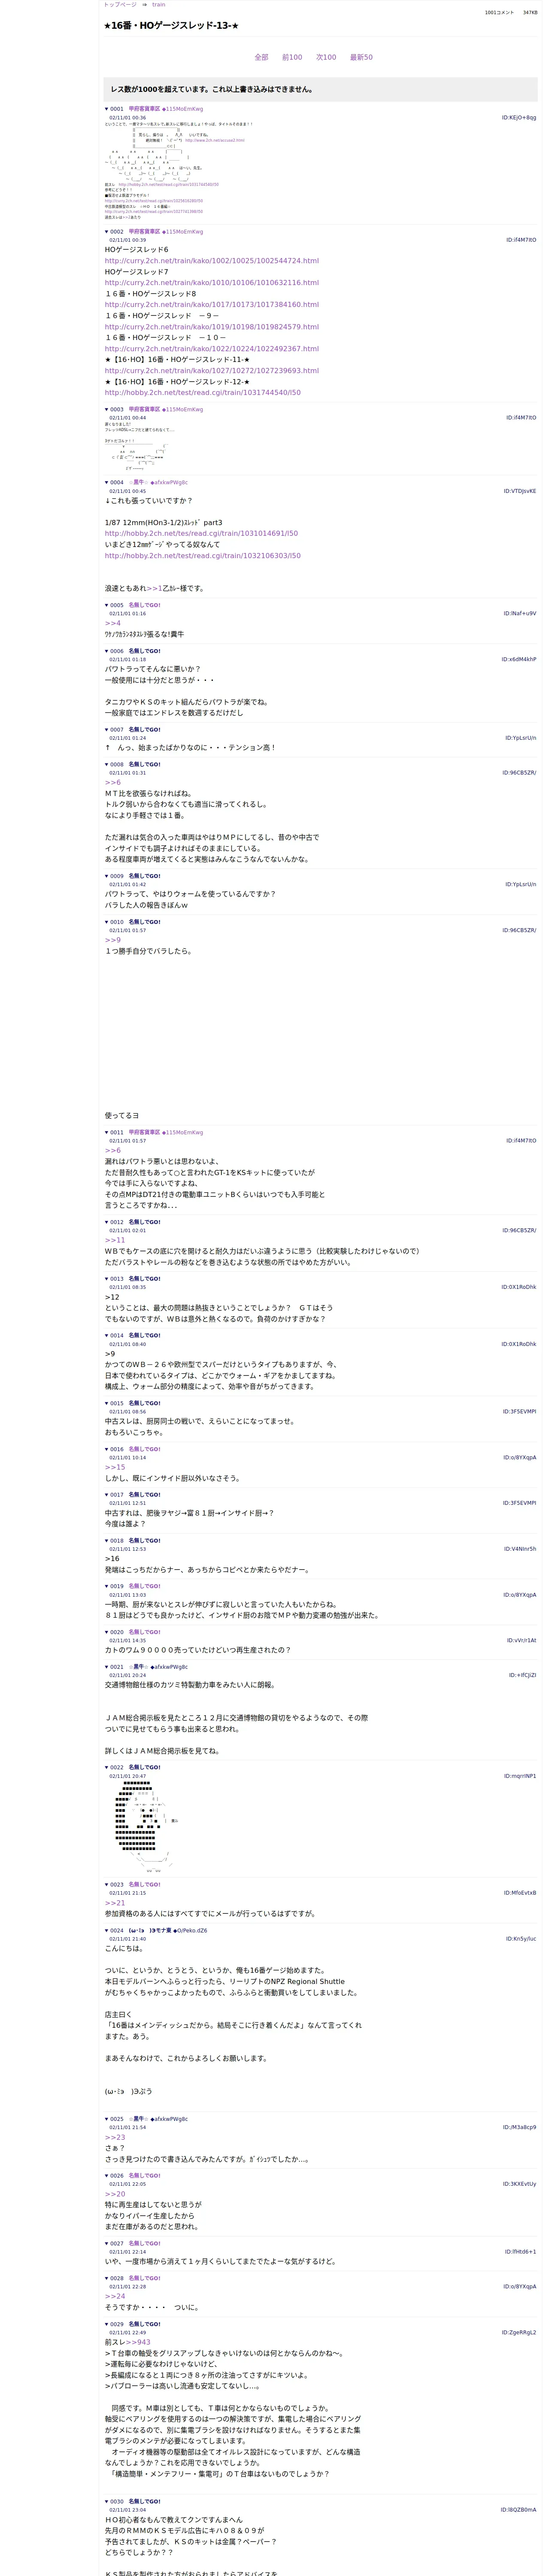
Task: Go to トップページ breadcrumb link
Action: [x=120, y=5]
